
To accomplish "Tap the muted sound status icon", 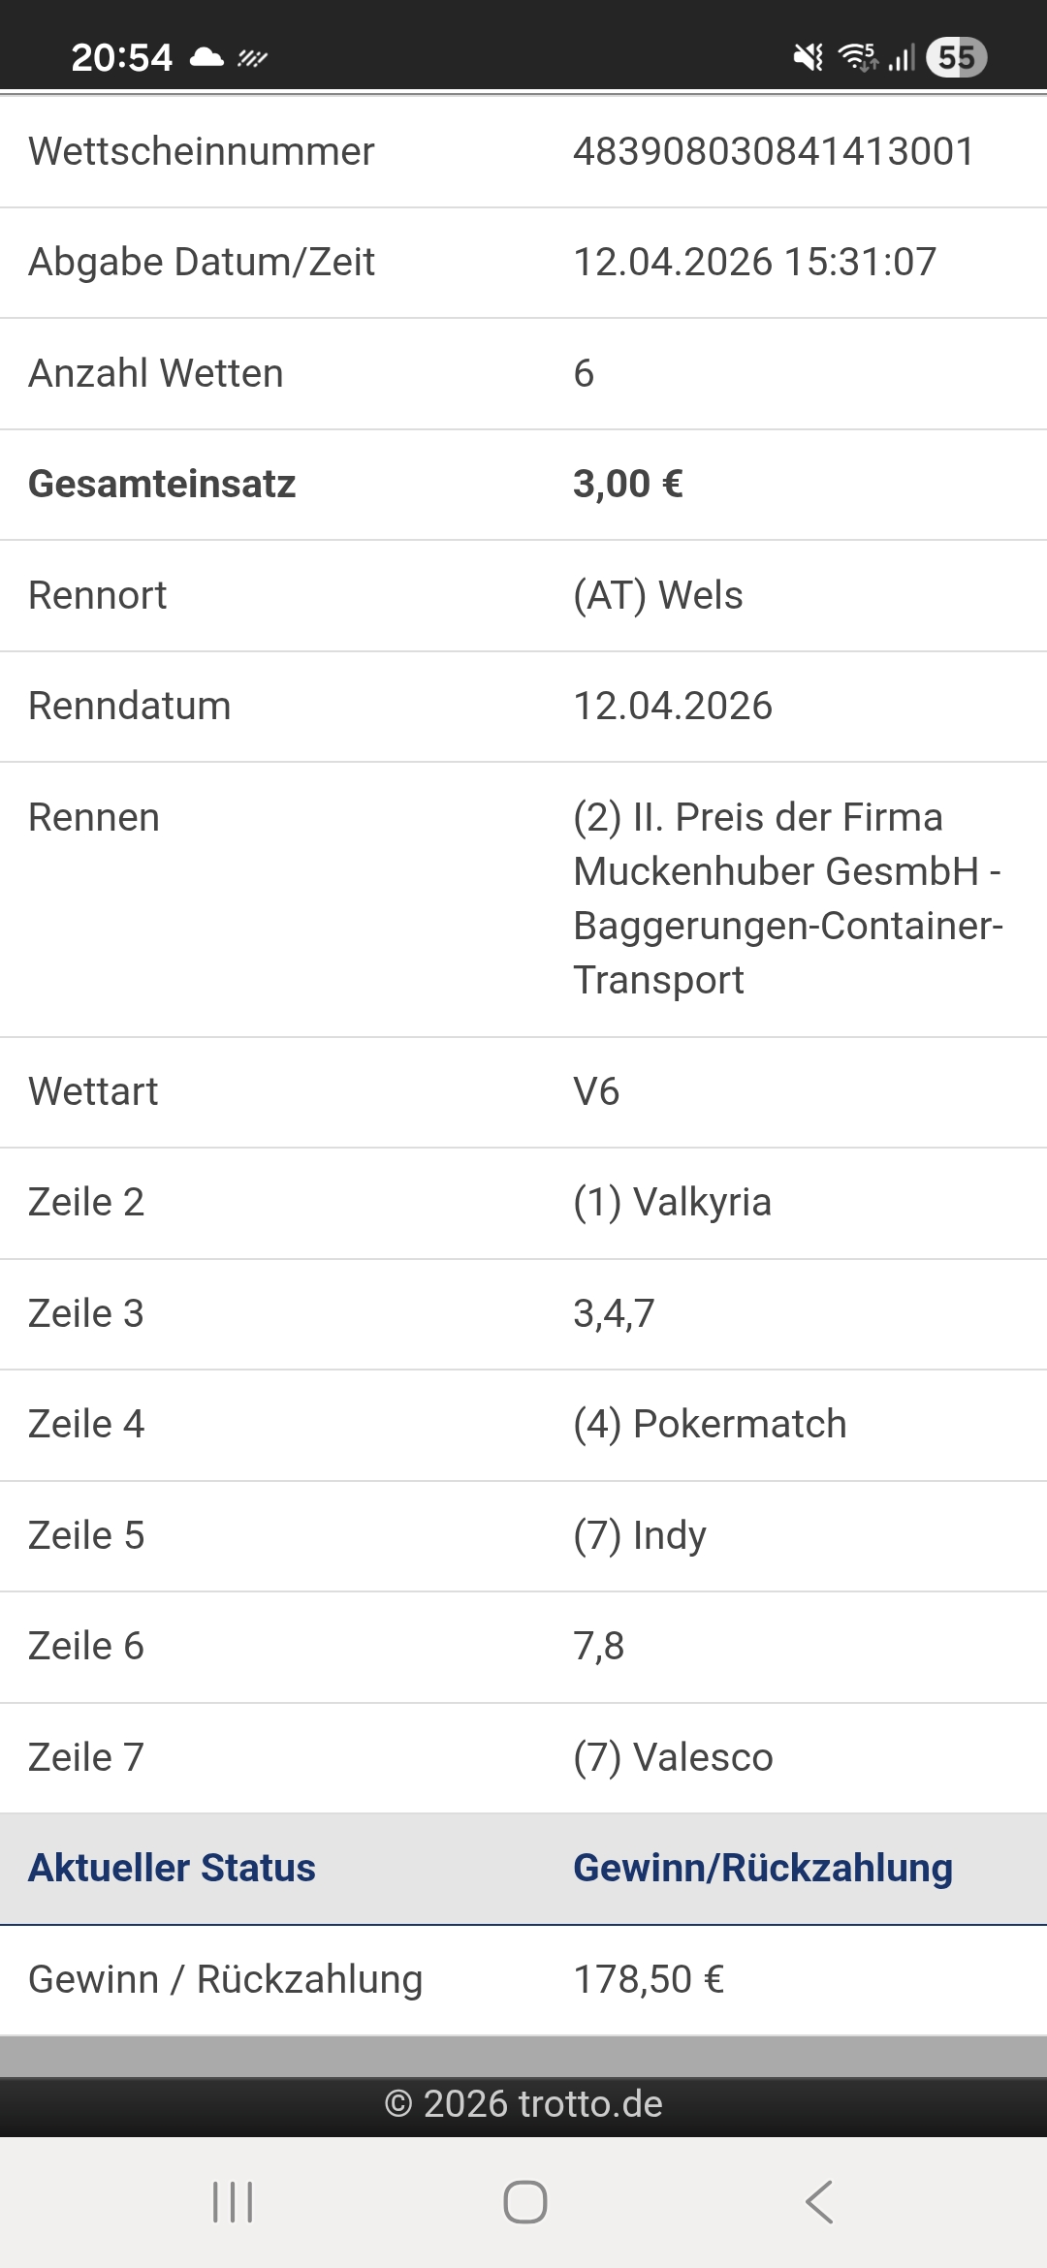I will tap(808, 58).
